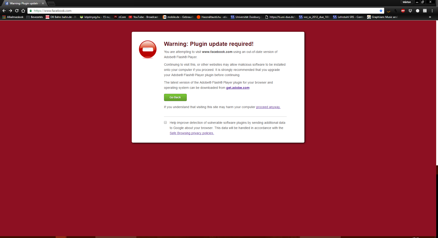
Task: Minimize the Chrome window
Action: point(417,2)
